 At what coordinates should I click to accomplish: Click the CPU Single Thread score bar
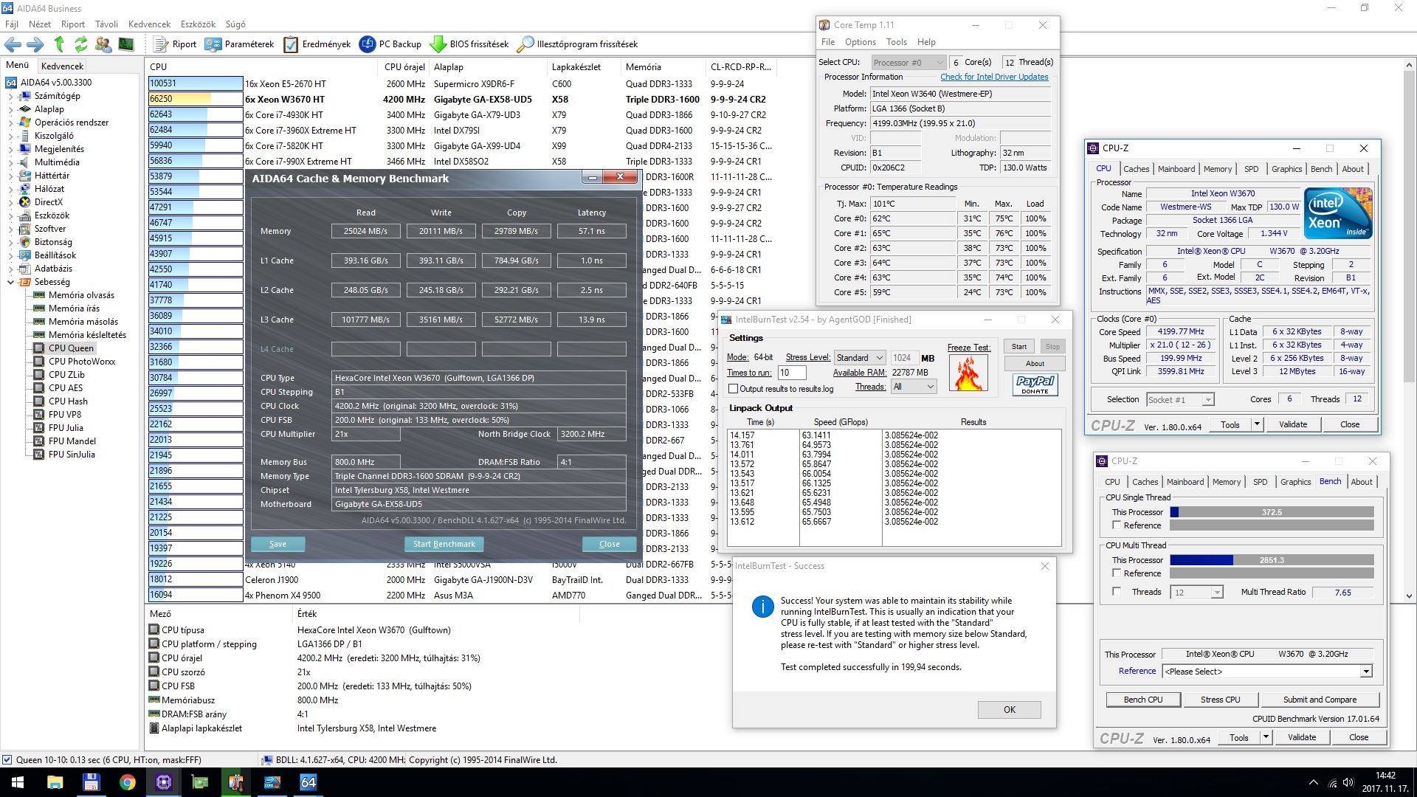(x=1272, y=512)
